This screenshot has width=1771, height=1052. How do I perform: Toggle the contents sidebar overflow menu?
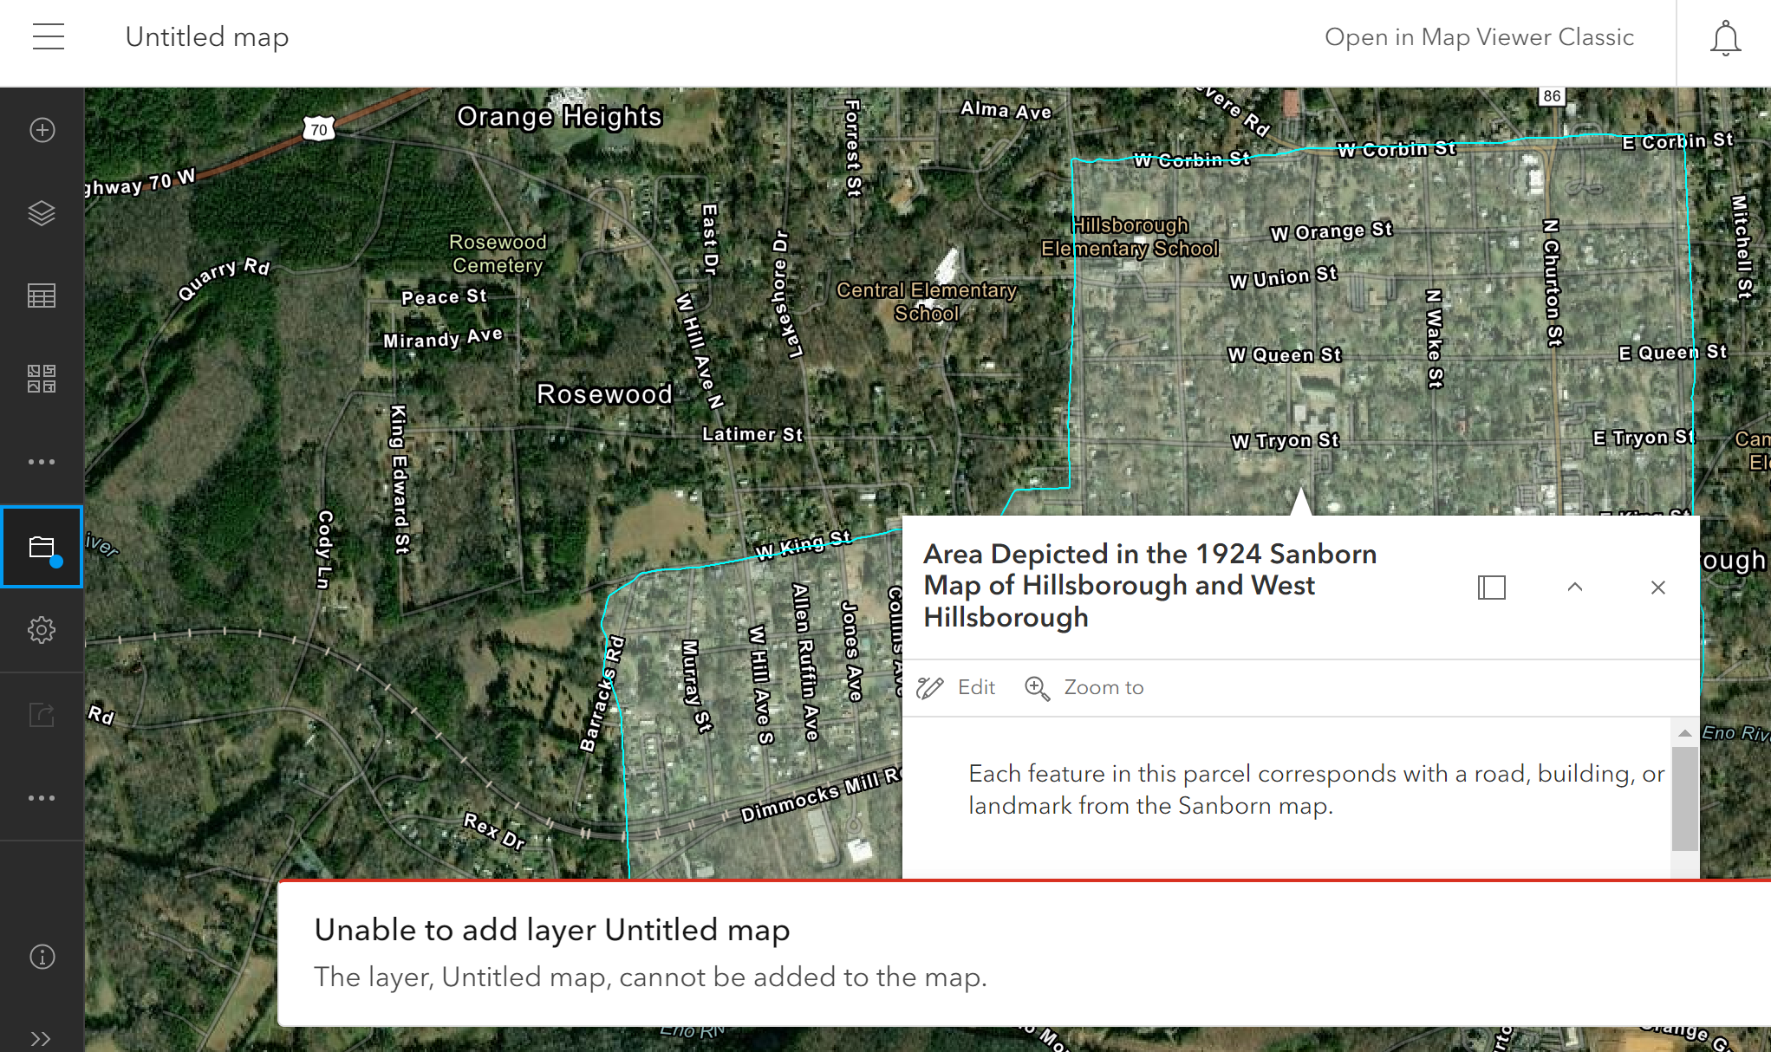click(42, 461)
